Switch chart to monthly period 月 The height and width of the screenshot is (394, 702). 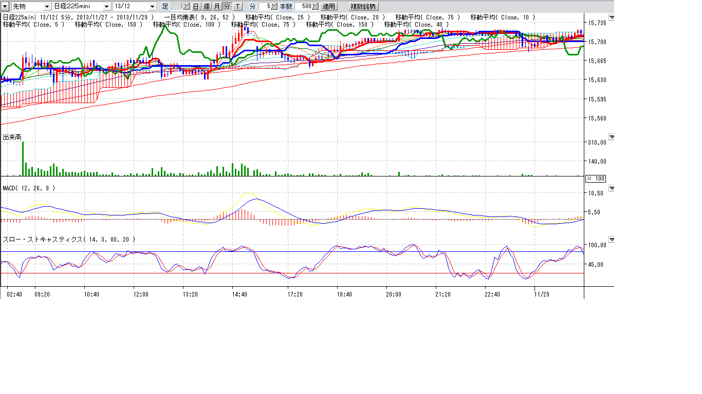click(216, 7)
